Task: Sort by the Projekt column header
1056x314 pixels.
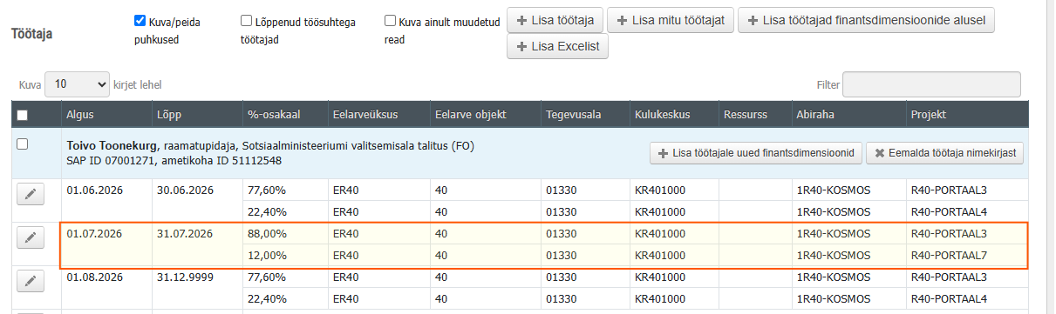Action: (967, 115)
